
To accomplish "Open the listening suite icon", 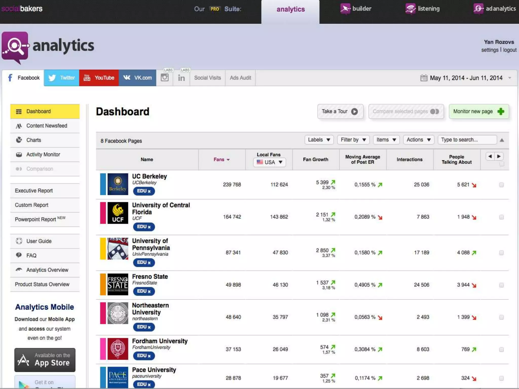I will point(410,9).
